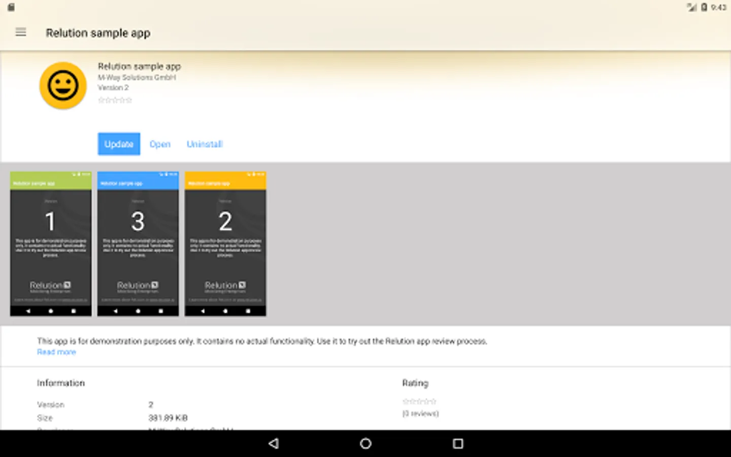Viewport: 731px width, 457px height.
Task: Tap the star rating under Rating heading
Action: (419, 401)
